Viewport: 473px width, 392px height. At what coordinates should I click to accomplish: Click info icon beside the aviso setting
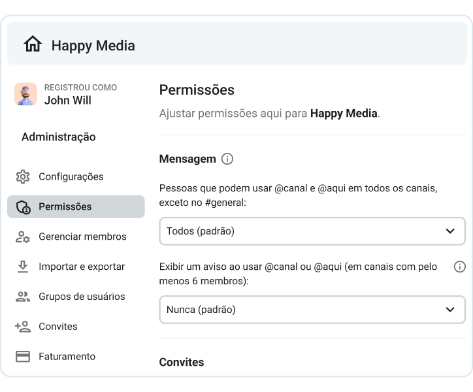[x=459, y=267]
